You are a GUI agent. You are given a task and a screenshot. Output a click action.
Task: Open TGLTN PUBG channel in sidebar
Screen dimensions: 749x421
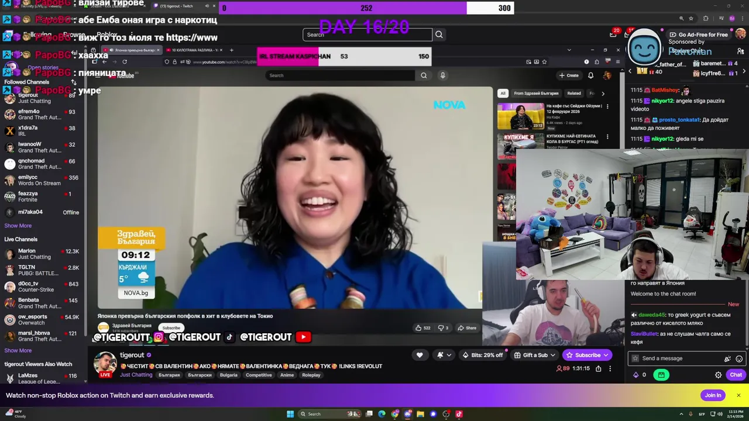point(41,270)
